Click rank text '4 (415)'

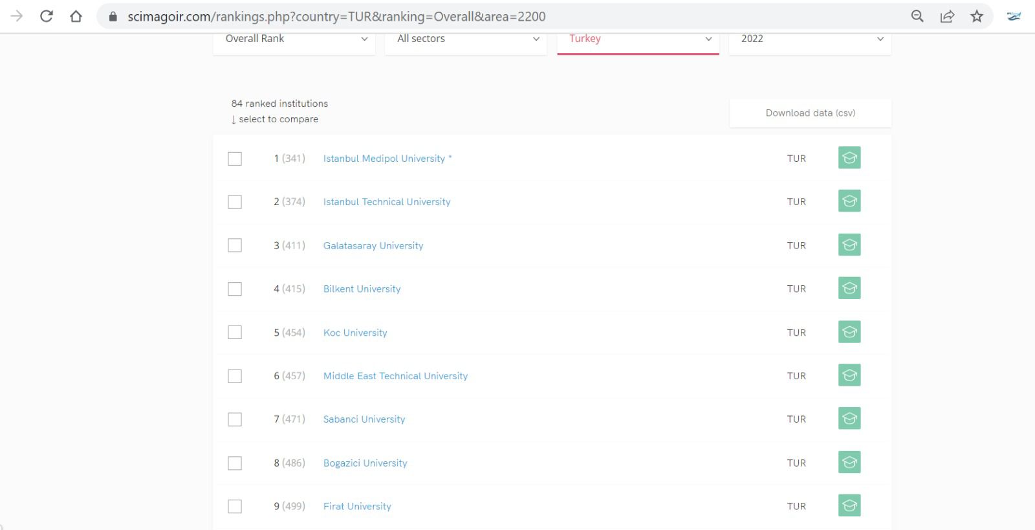tap(289, 289)
